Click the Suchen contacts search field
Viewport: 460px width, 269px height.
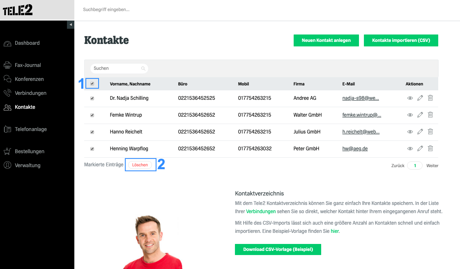pos(119,68)
